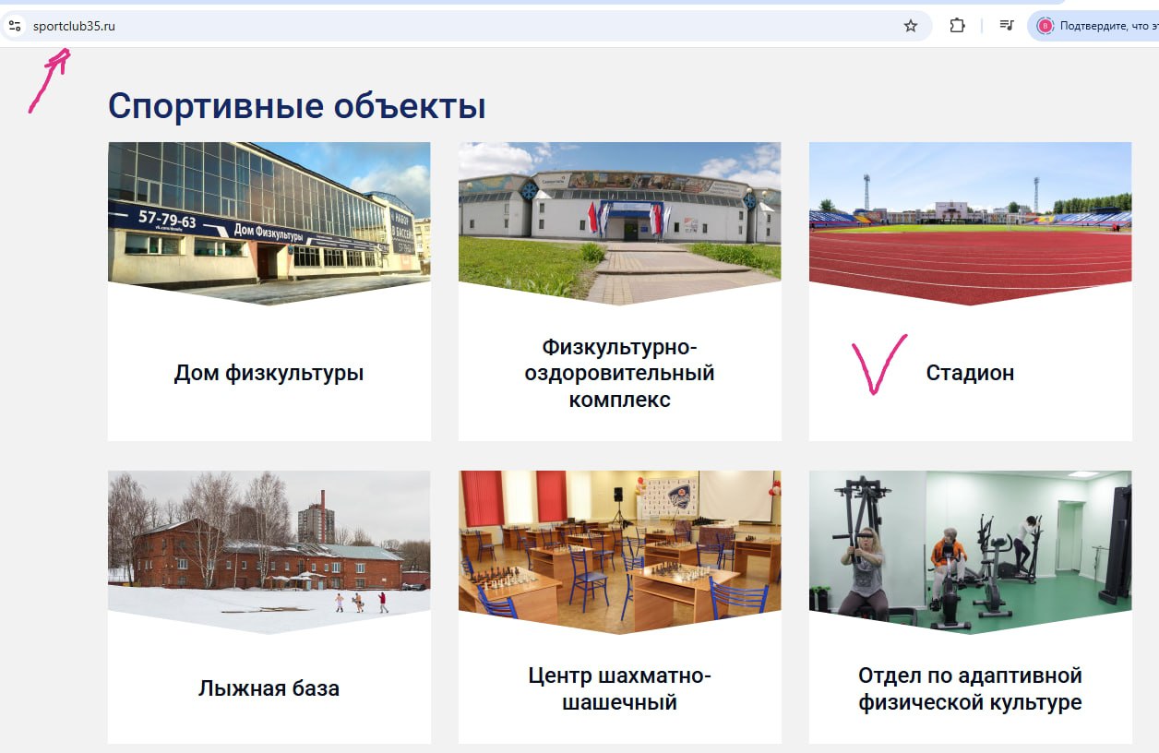Go to the 'Стадион' page link
This screenshot has width=1159, height=753.
(x=970, y=373)
